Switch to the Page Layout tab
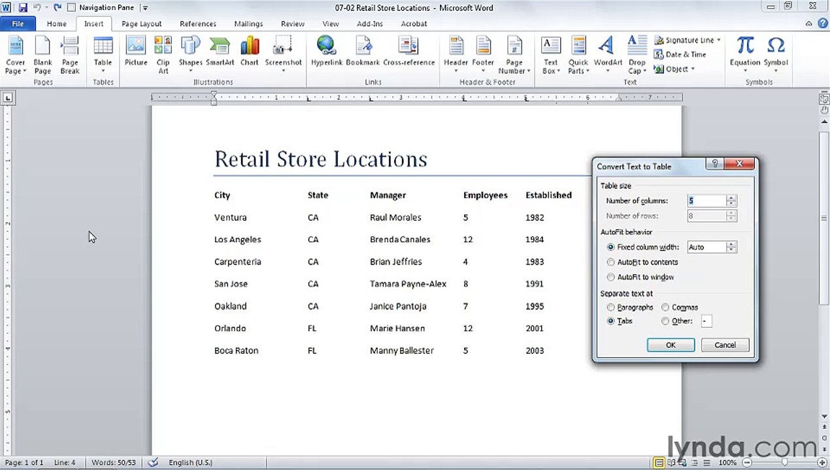Screen dimensions: 830x470 (x=141, y=23)
